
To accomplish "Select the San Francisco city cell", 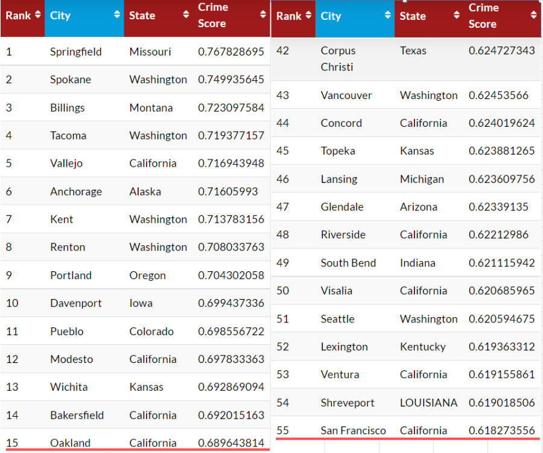I will click(353, 431).
